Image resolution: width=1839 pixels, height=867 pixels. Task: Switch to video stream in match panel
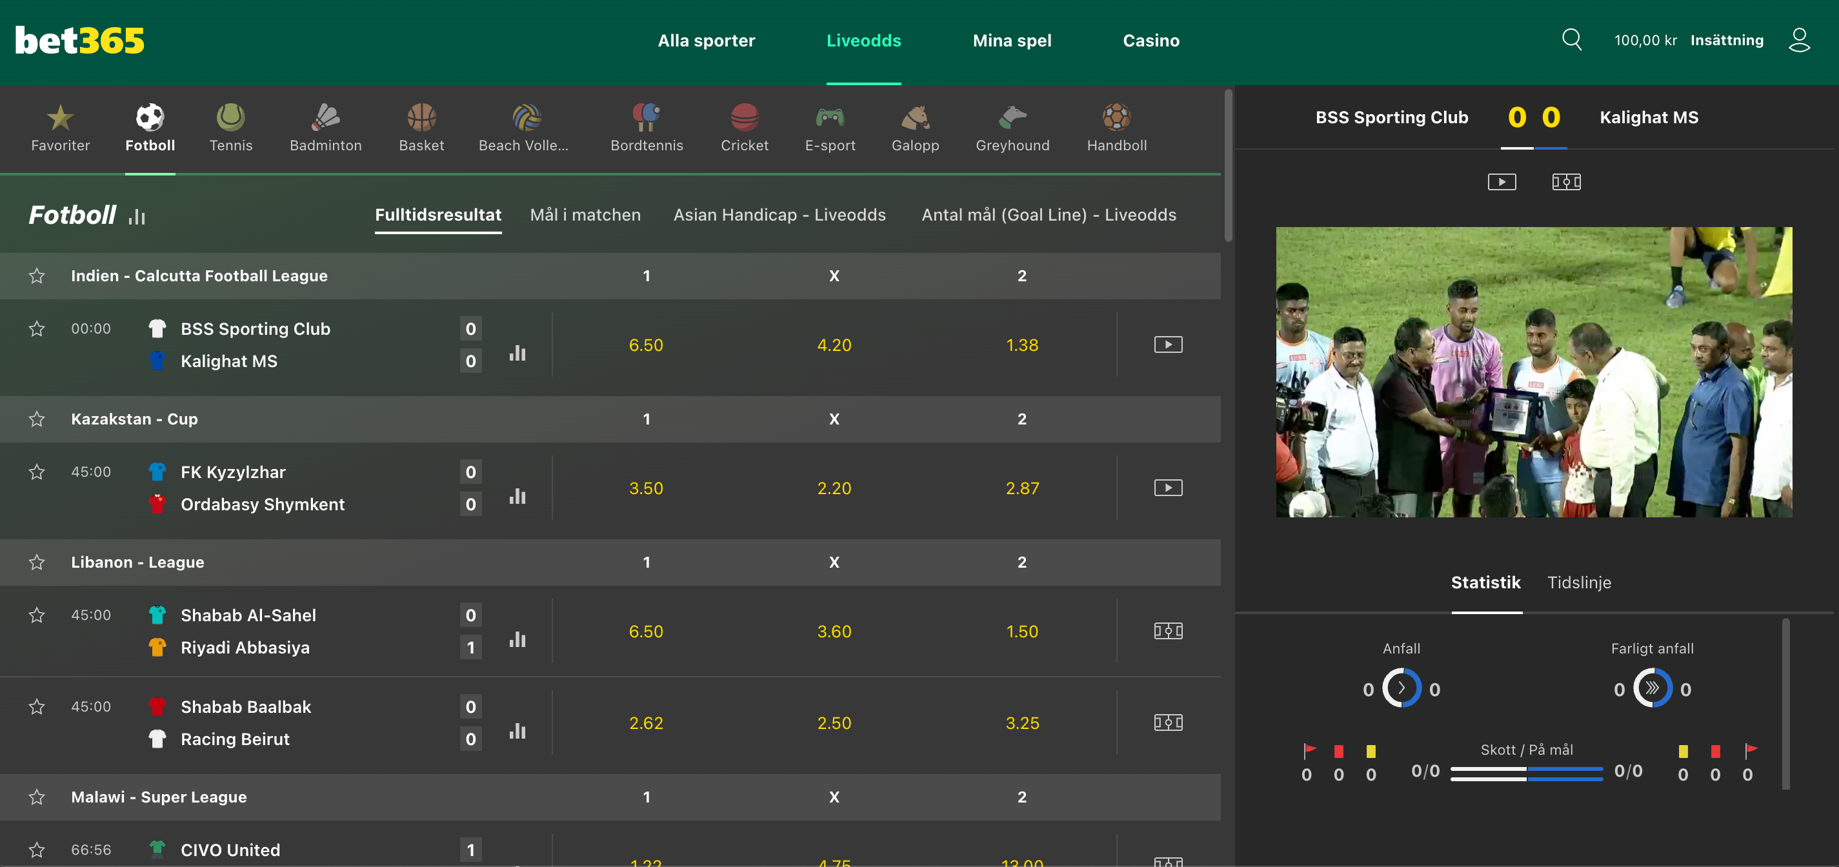[1502, 182]
